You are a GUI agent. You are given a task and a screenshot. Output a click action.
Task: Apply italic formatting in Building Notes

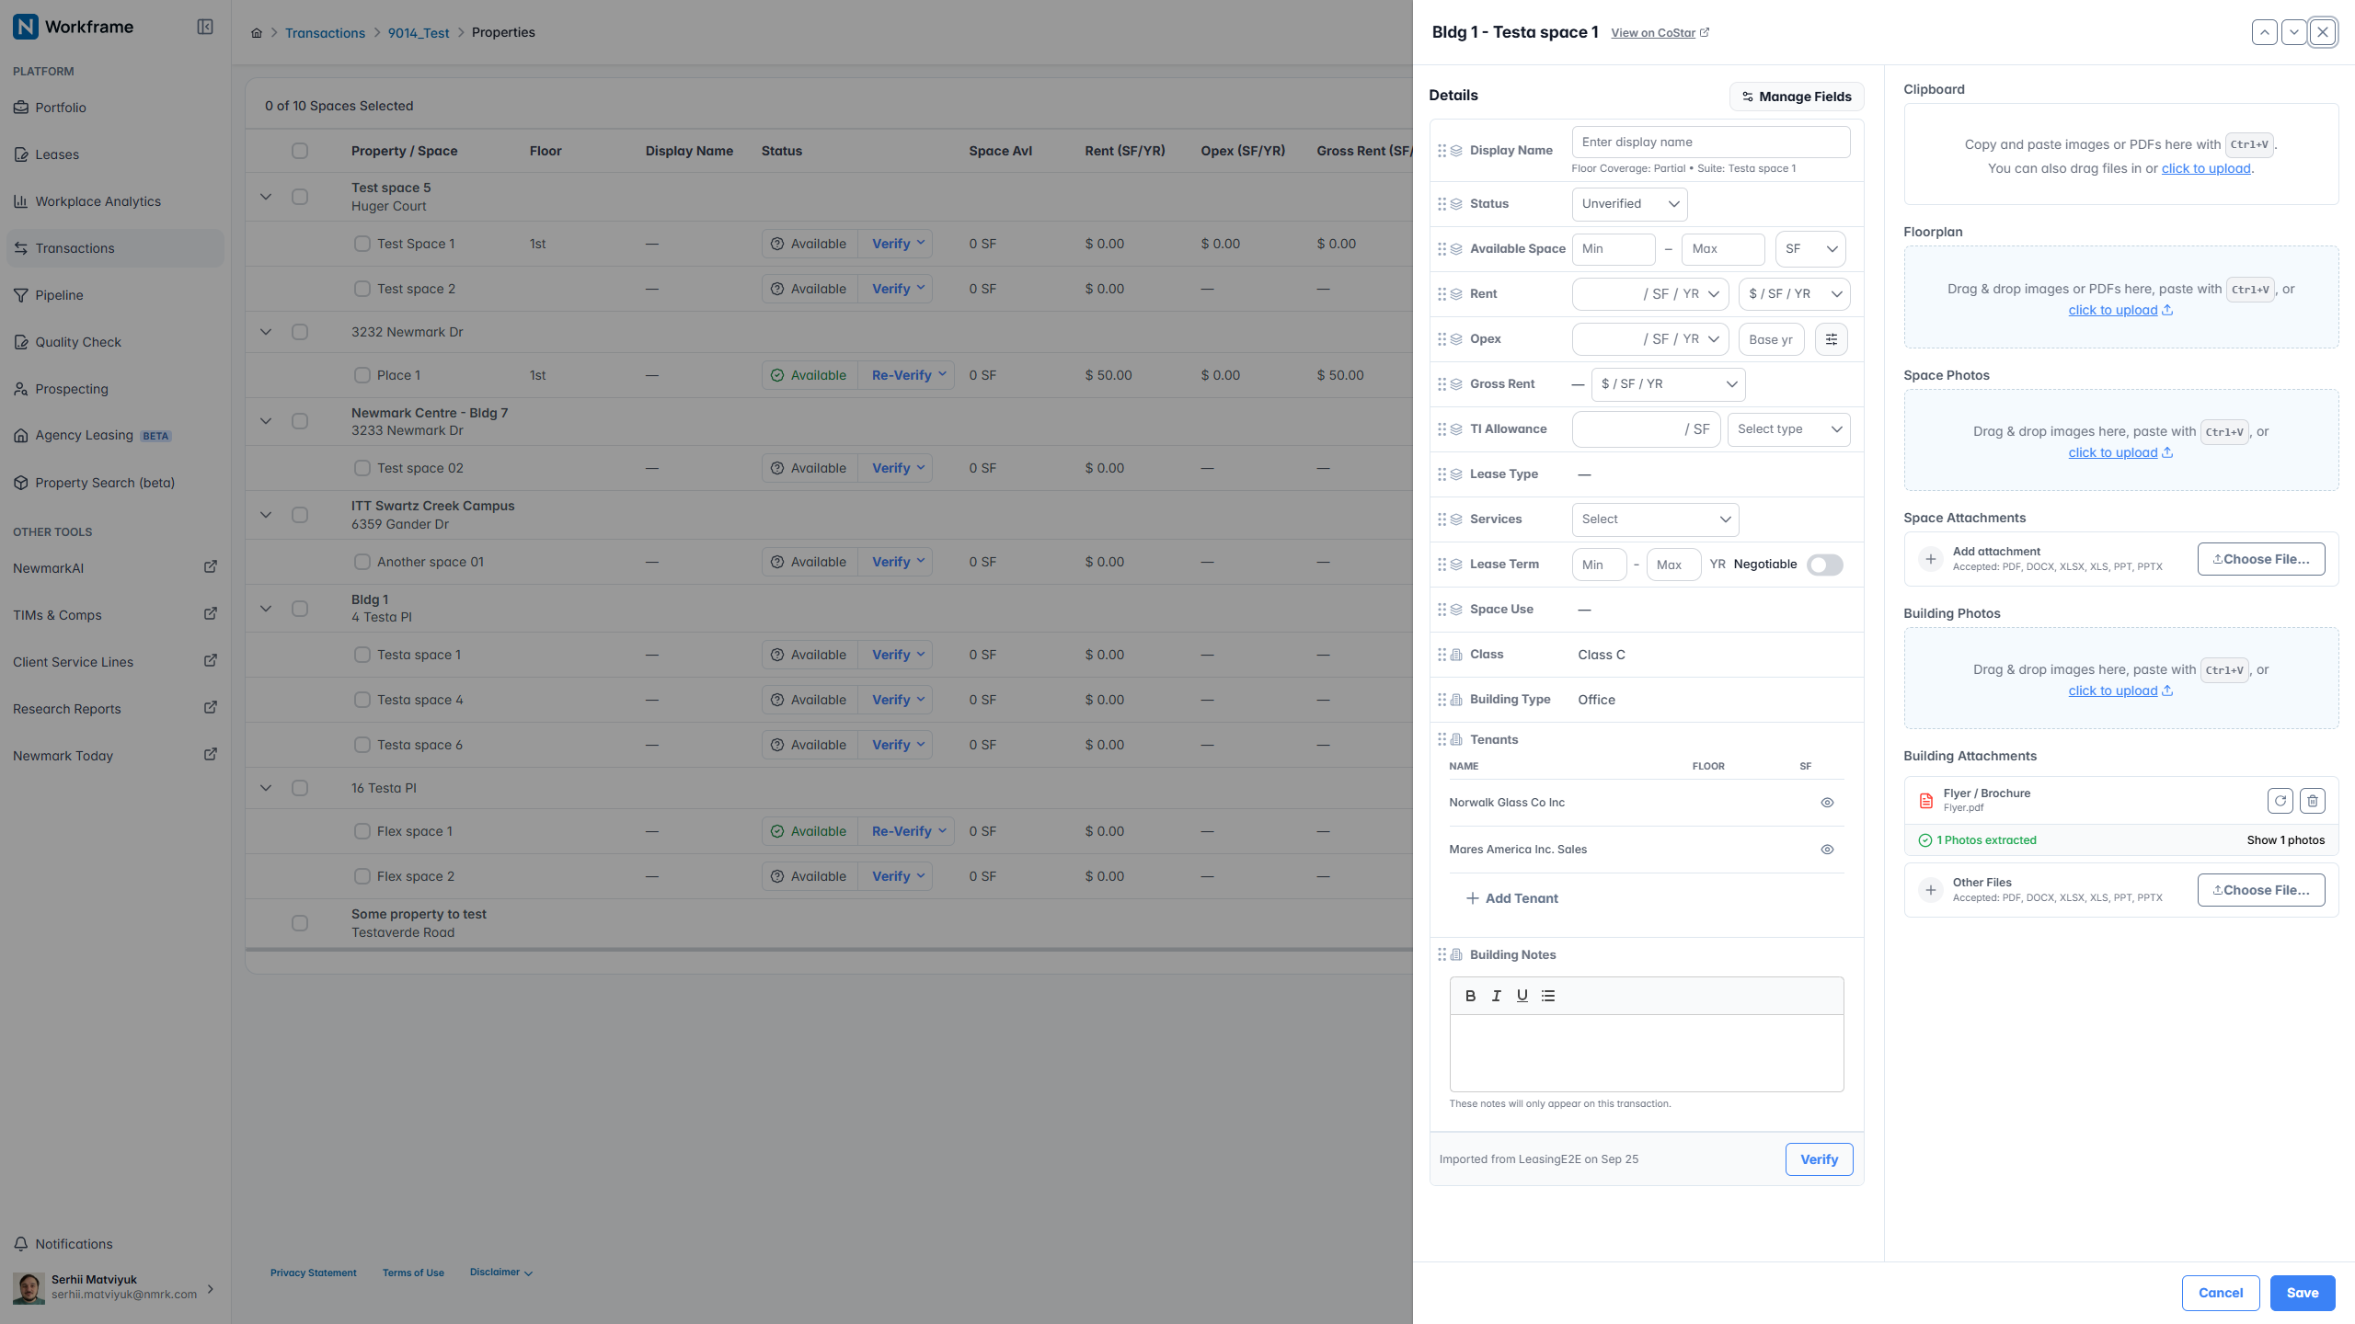click(x=1496, y=996)
